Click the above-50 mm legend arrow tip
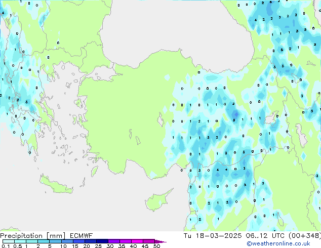Viewport: 321px width, 248px height. click(x=160, y=241)
